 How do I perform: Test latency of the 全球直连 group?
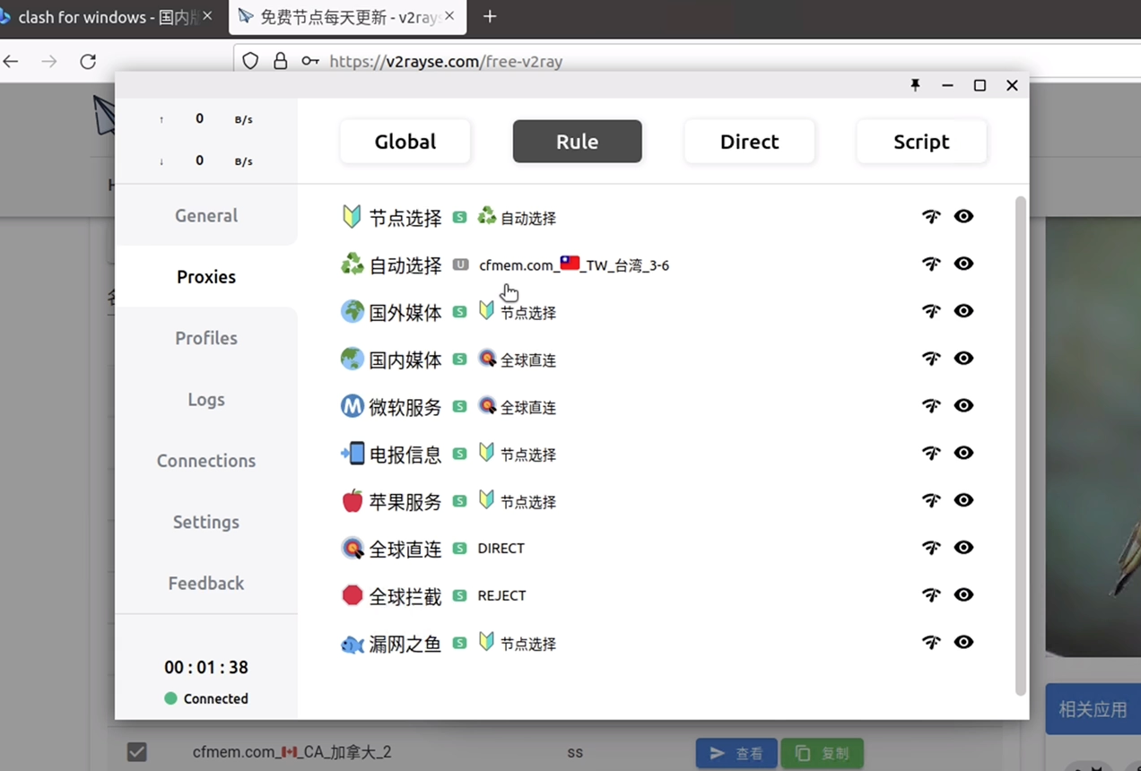click(x=930, y=547)
